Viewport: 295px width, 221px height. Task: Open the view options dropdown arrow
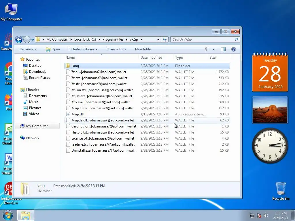click(x=213, y=49)
